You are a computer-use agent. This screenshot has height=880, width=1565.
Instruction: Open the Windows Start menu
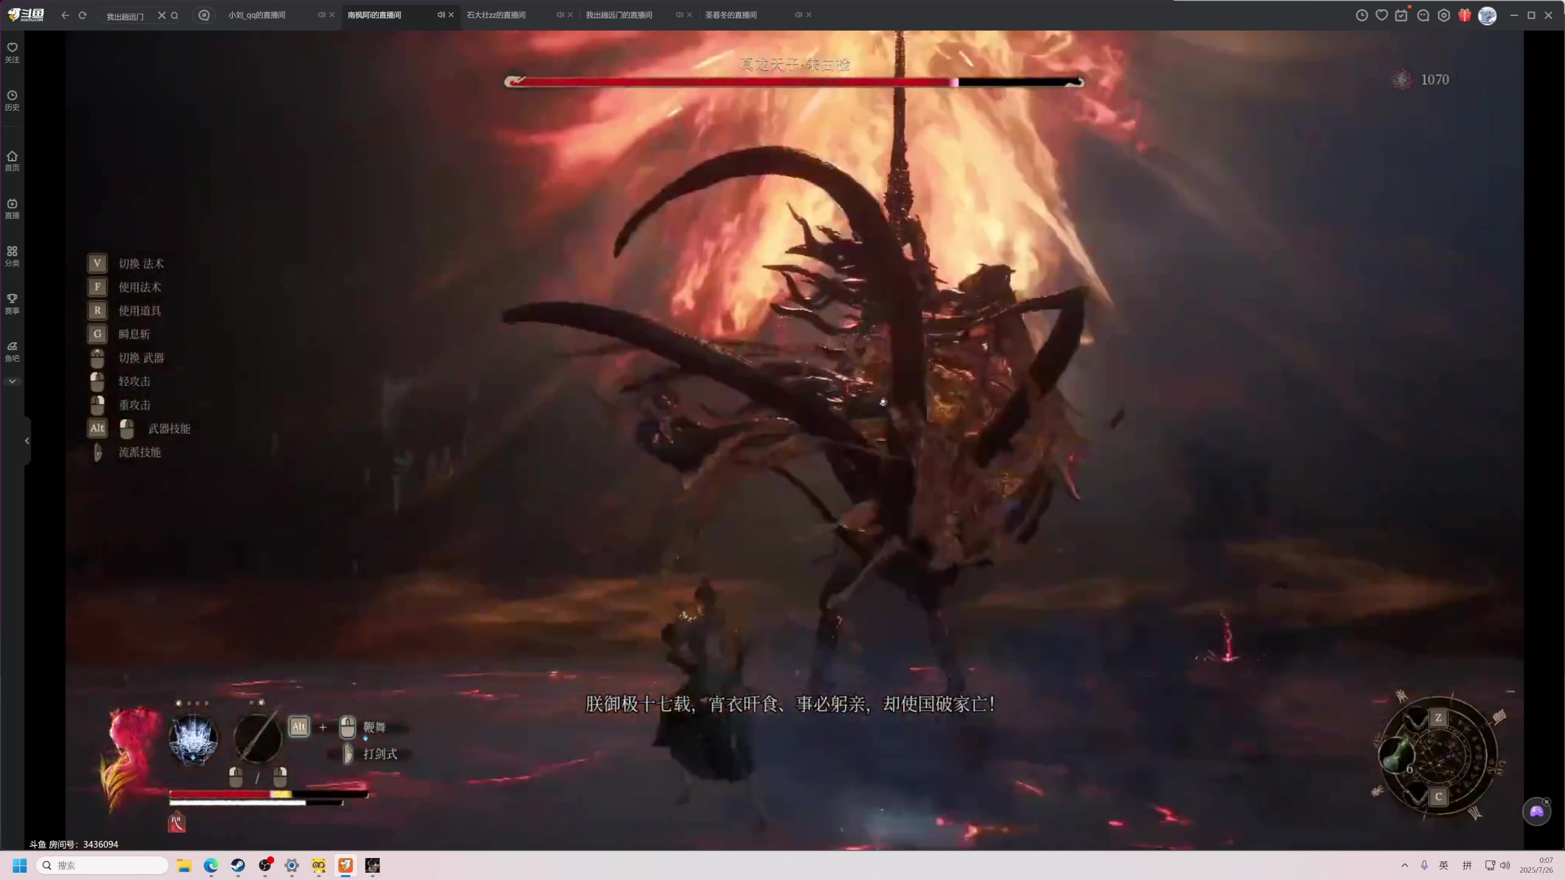point(20,865)
